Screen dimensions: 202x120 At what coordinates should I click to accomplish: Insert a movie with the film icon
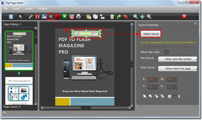point(37,17)
